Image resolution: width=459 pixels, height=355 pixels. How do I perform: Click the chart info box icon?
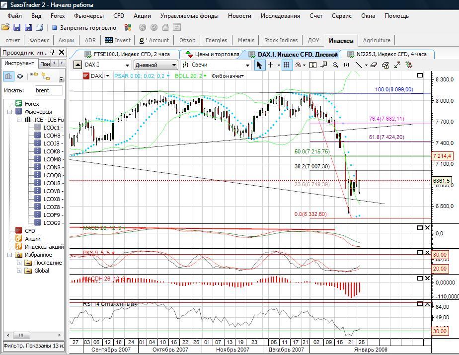tap(313, 65)
